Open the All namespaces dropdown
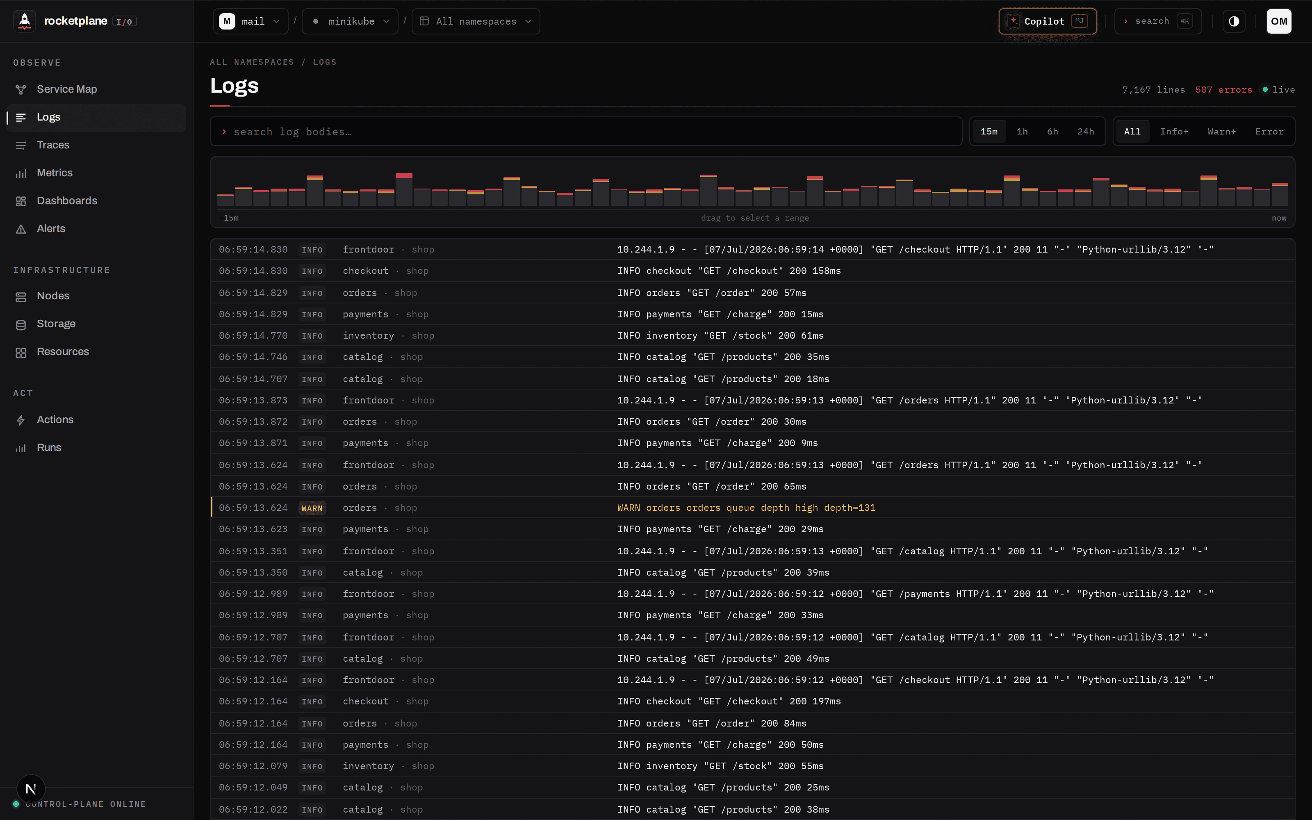Viewport: 1312px width, 820px height. (476, 21)
